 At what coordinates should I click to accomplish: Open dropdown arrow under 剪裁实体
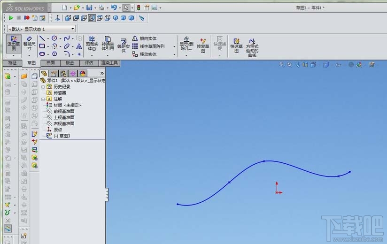click(92, 55)
